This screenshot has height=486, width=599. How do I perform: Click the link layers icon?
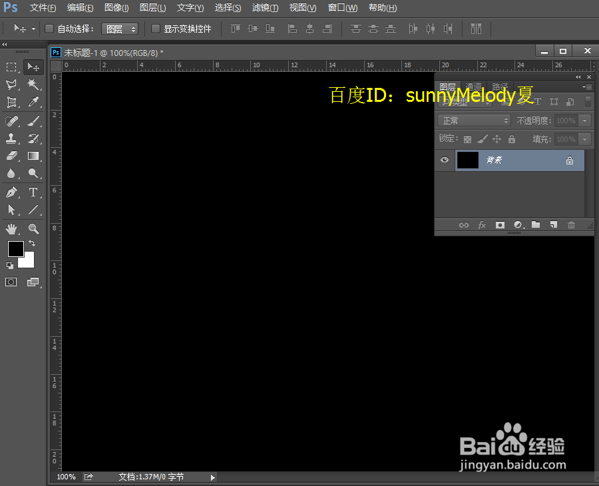point(463,225)
